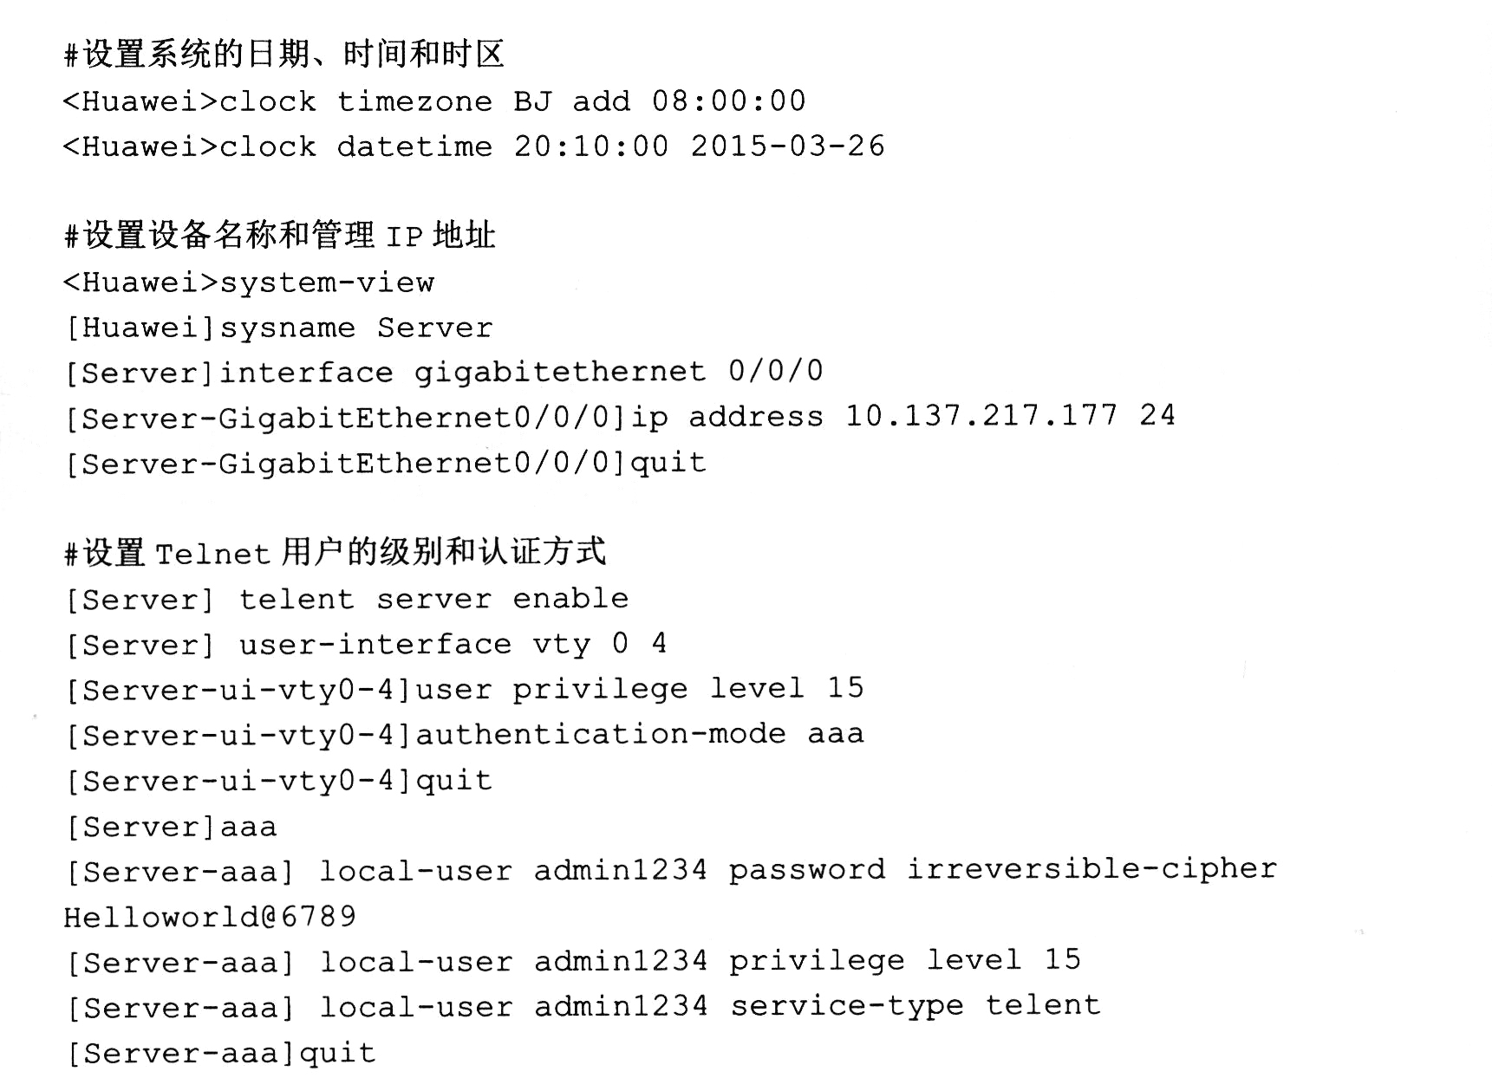Viewport: 1492px width, 1091px height.
Task: Click the 'clock datetime 20:10:00 2015-03-26' line
Action: point(473,146)
